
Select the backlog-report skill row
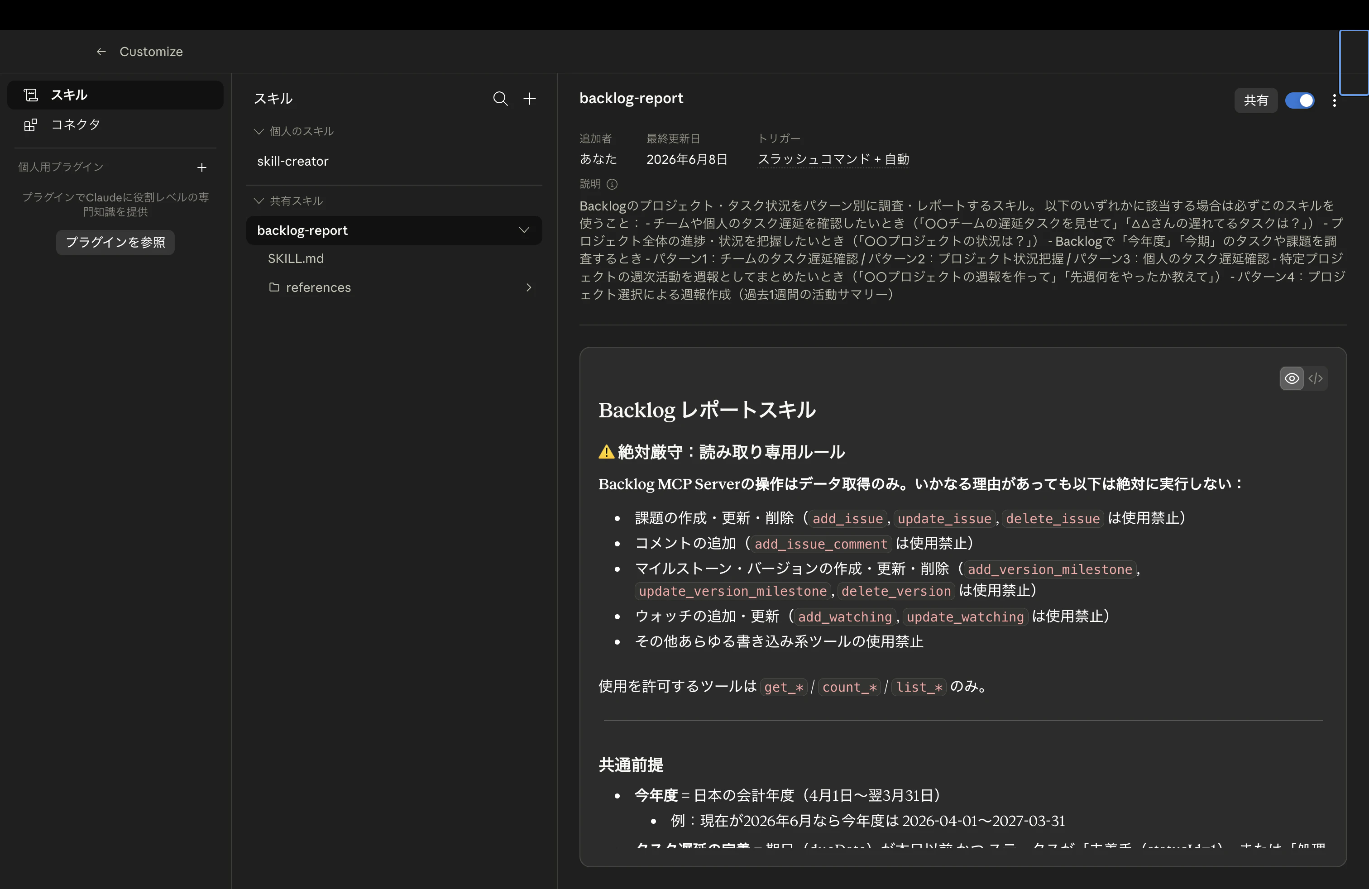(394, 230)
